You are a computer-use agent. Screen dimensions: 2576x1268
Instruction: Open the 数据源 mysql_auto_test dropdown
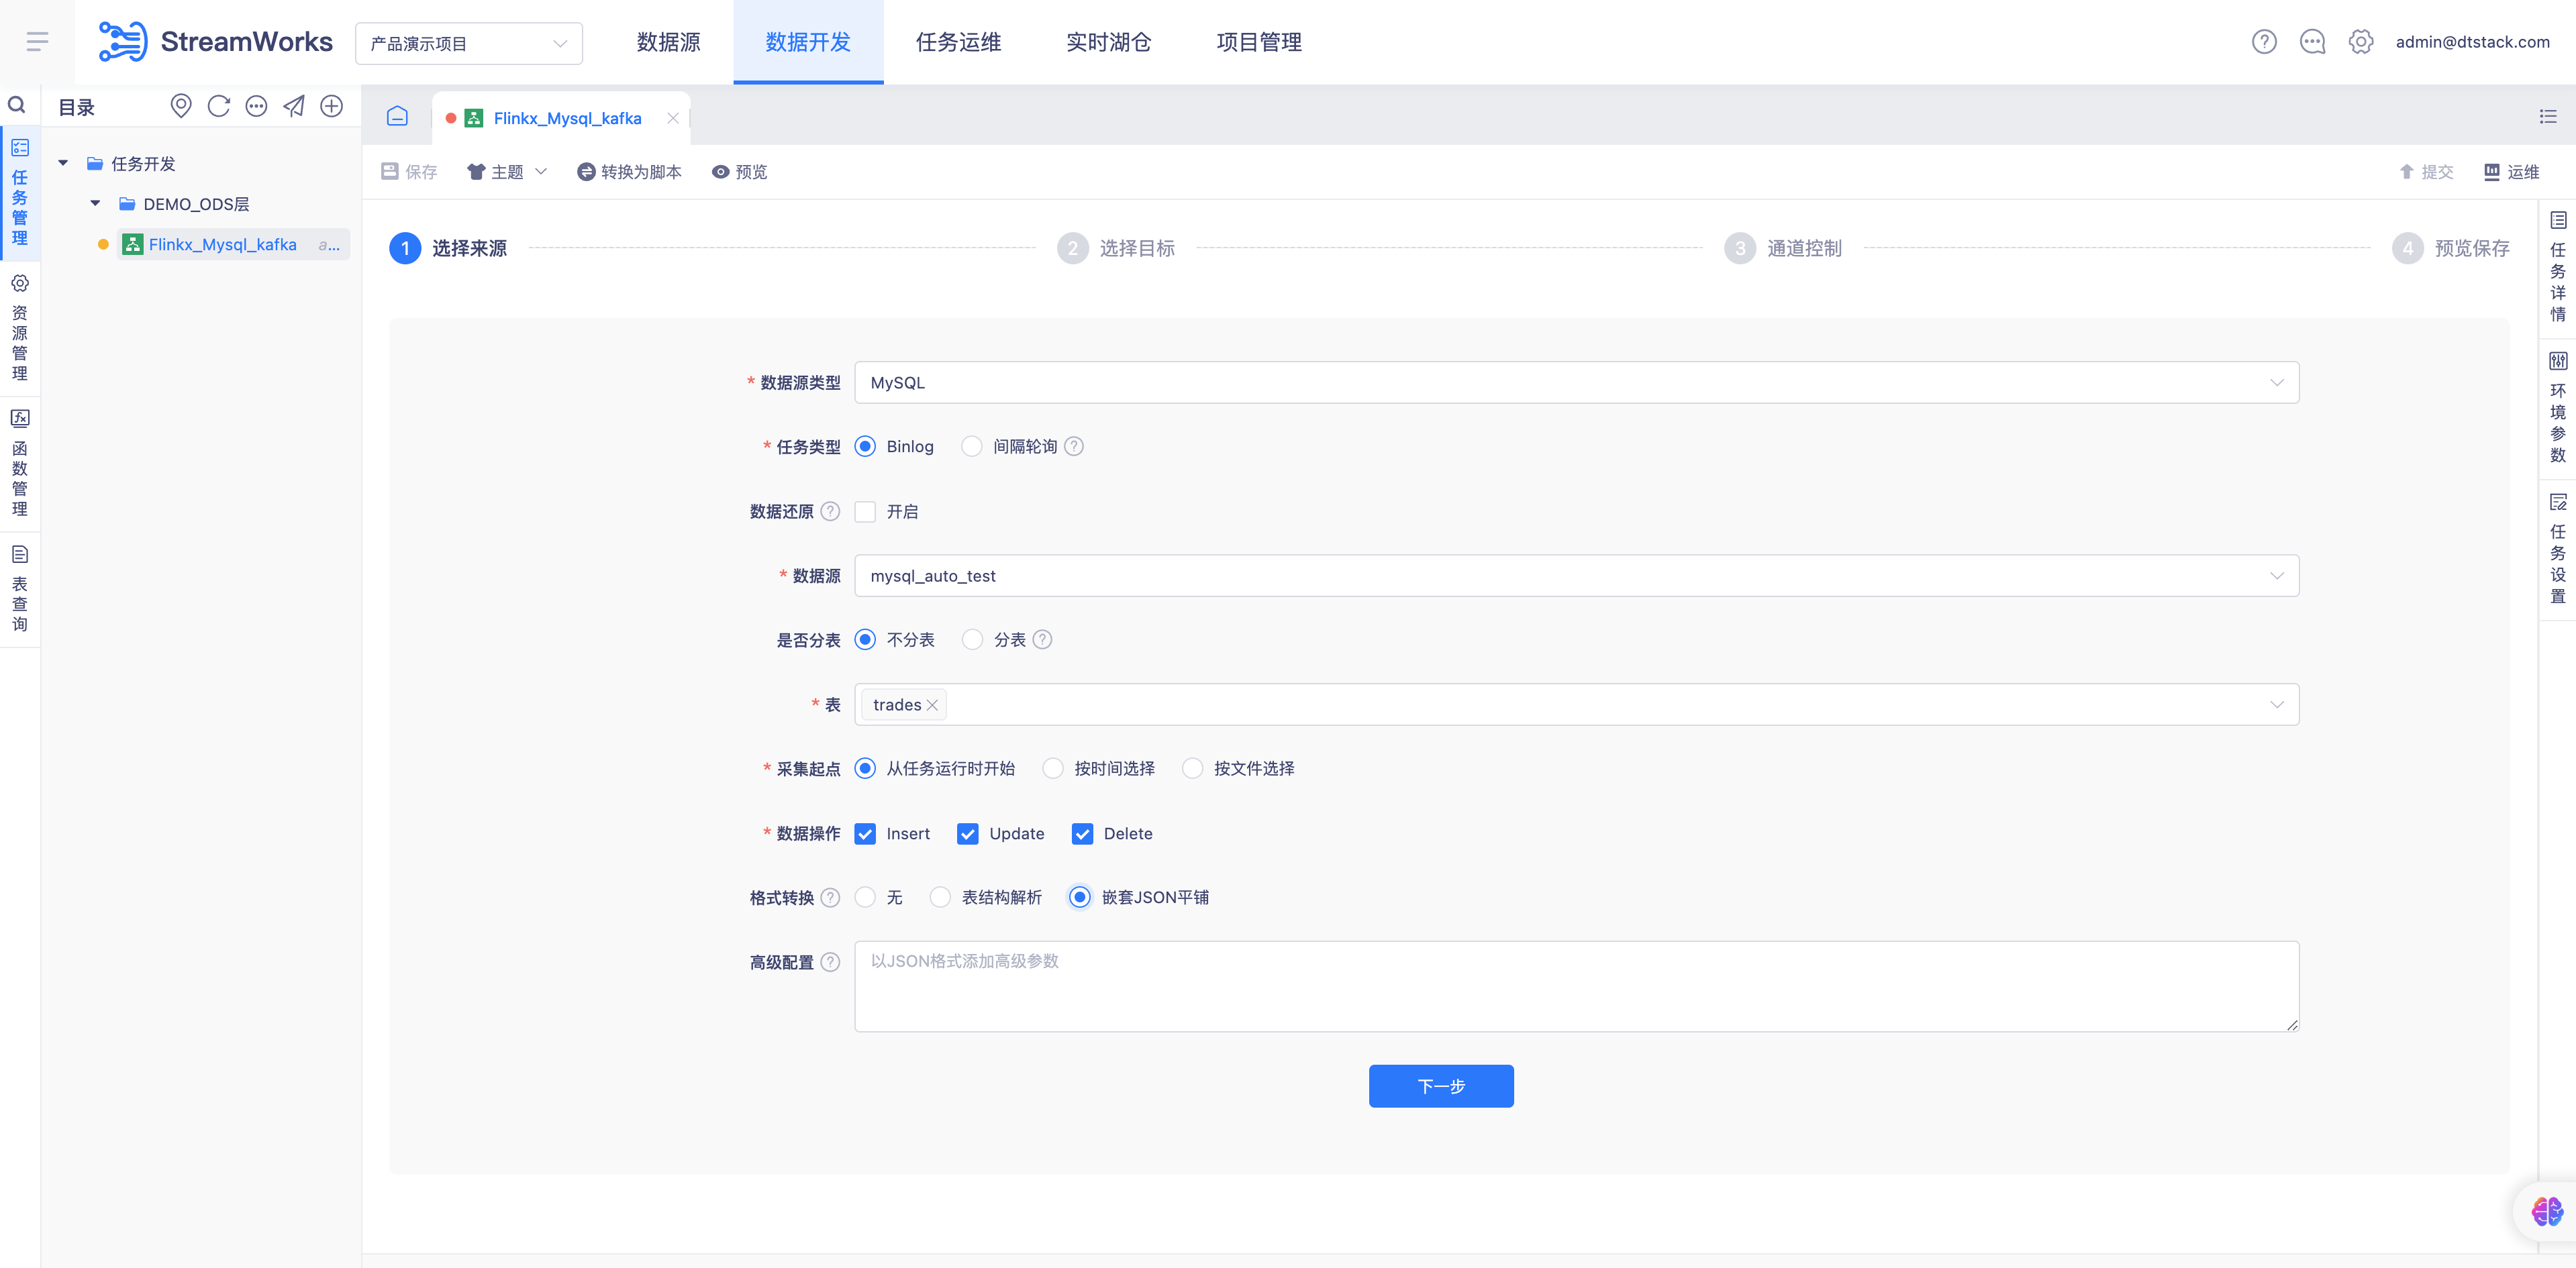(x=1576, y=576)
